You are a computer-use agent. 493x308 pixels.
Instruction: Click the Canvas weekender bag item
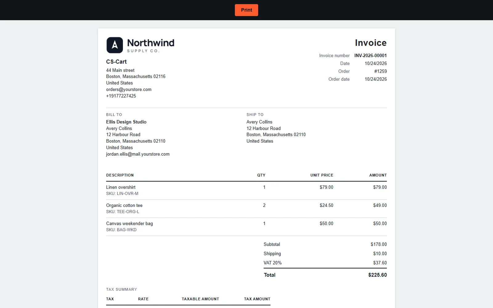click(x=129, y=224)
